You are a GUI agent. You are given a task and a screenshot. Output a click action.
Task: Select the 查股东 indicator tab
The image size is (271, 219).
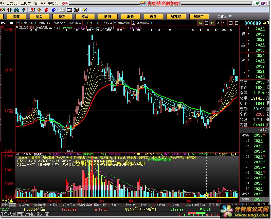(x=54, y=205)
